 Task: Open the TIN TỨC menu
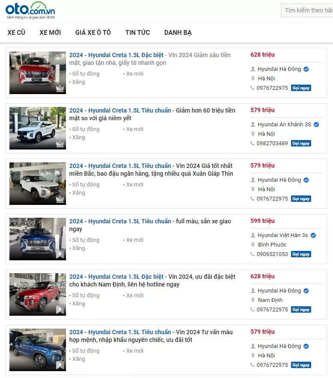(x=138, y=33)
